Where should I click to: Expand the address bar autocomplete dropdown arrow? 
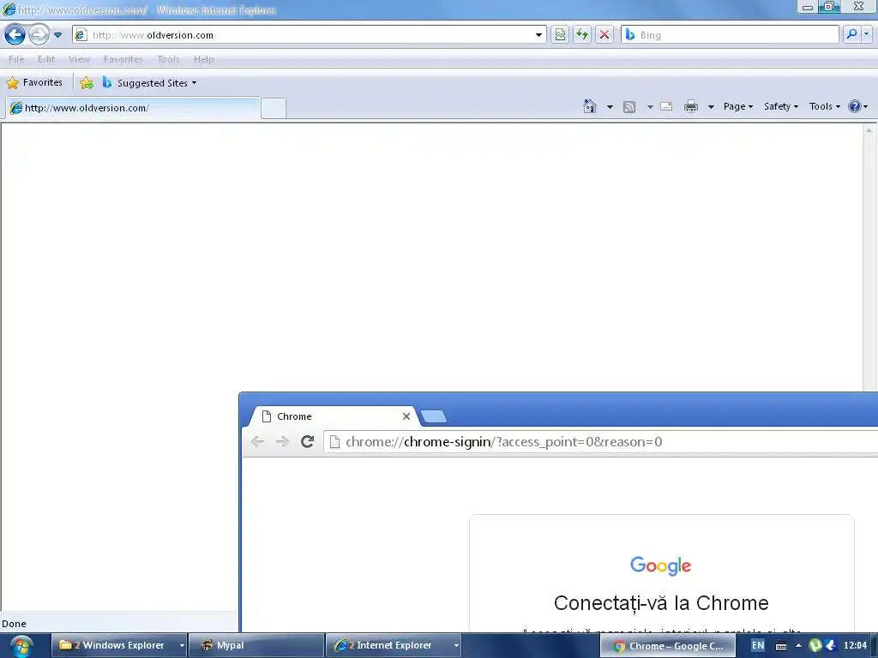coord(538,34)
